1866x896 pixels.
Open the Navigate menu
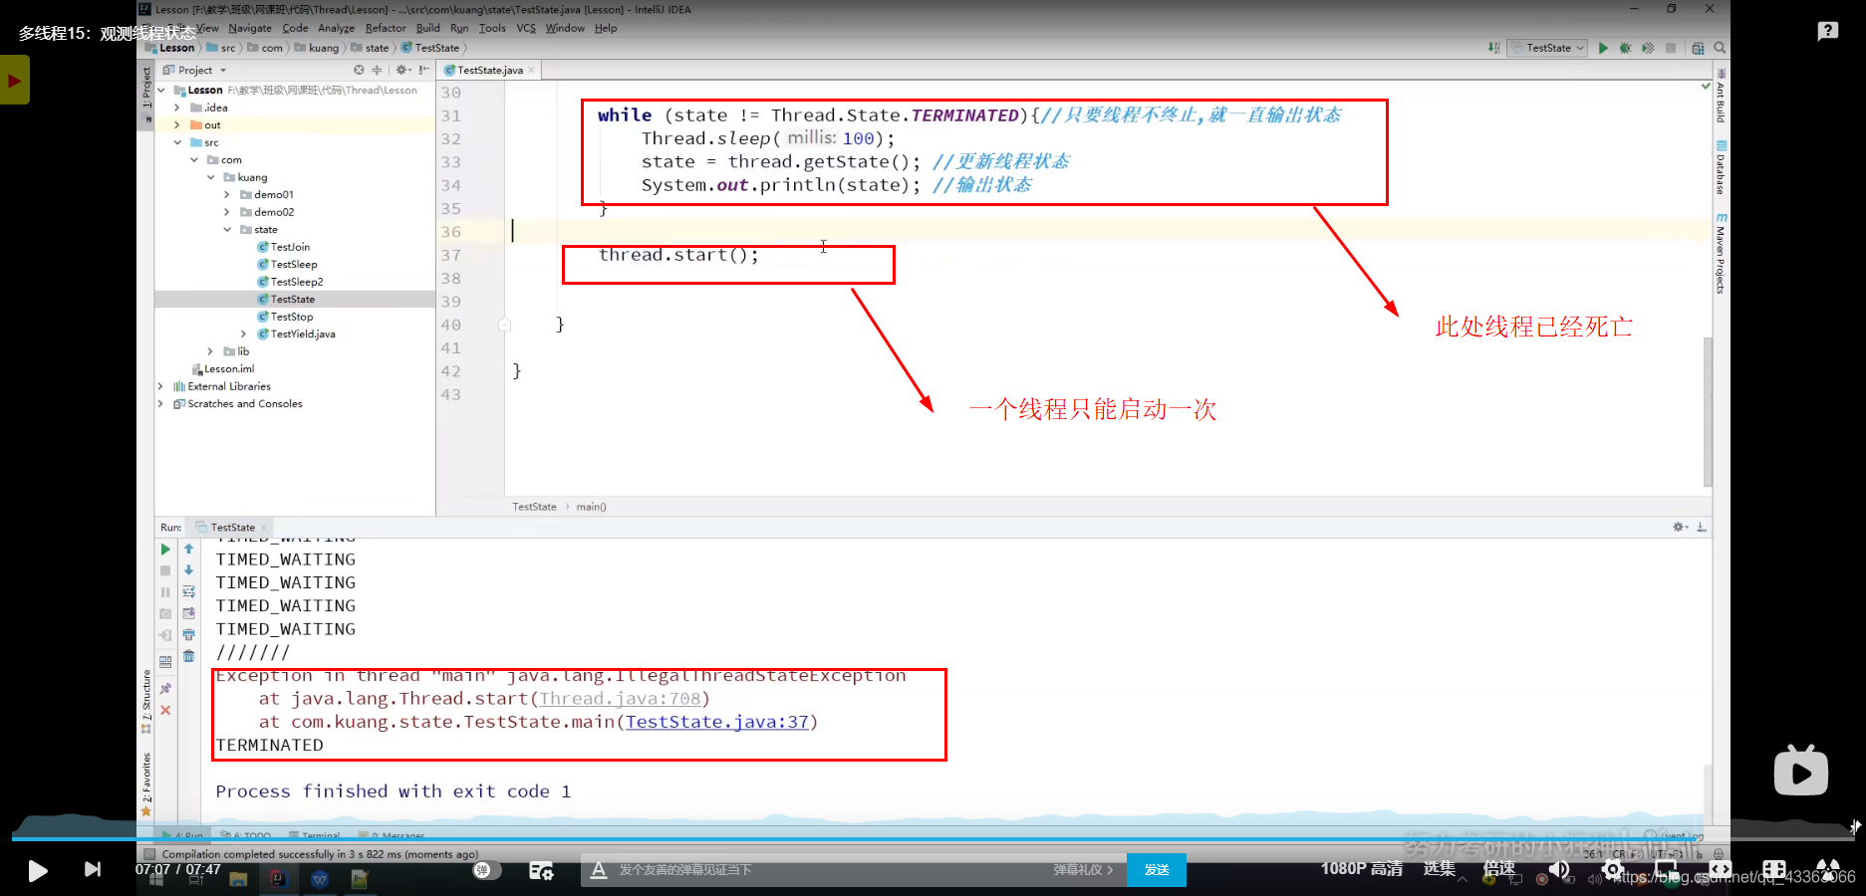point(250,28)
